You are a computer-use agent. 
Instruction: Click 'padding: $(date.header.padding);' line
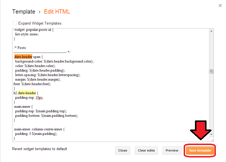coord(40,70)
